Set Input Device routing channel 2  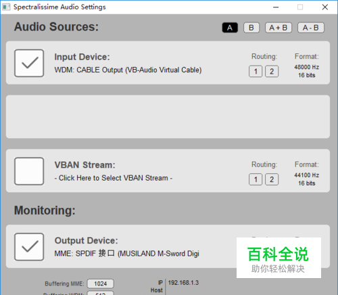click(x=272, y=72)
